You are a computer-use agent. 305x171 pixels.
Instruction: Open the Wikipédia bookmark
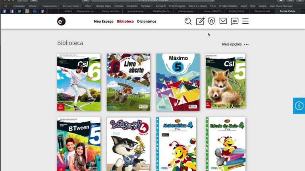(x=132, y=6)
